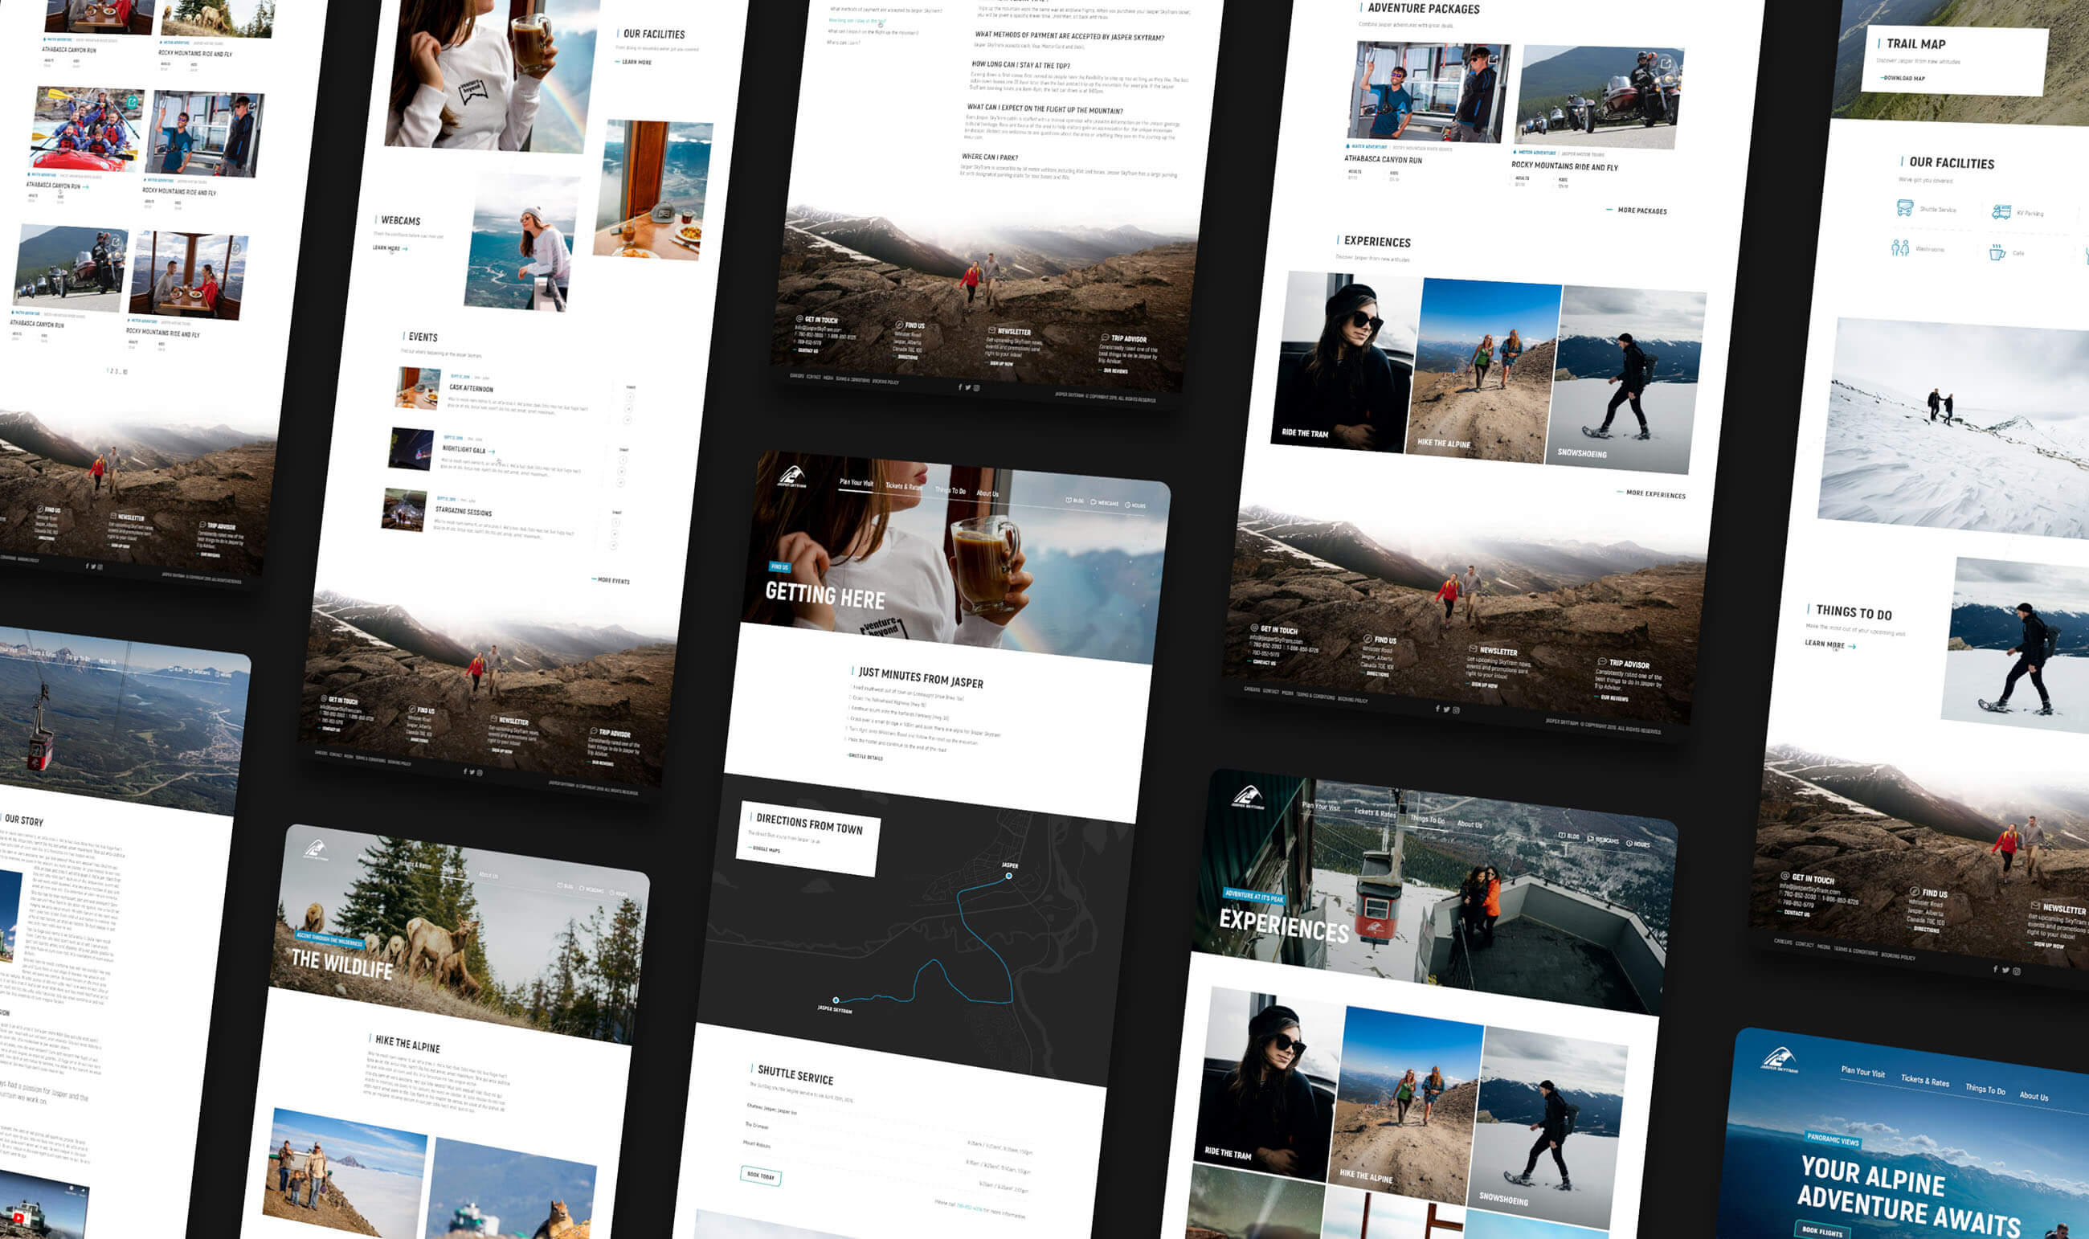Click the Shuttle Details link
This screenshot has width=2089, height=1239.
865,756
